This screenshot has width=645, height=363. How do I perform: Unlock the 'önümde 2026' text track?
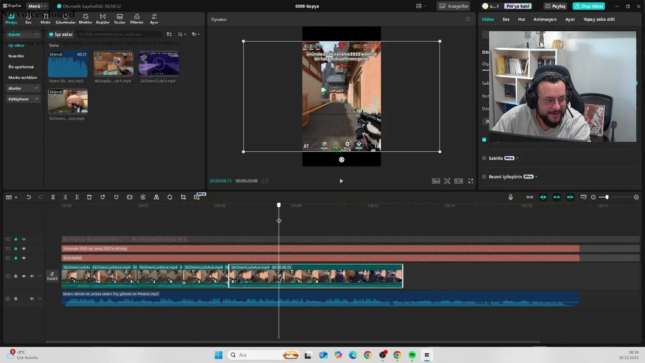[x=16, y=249]
